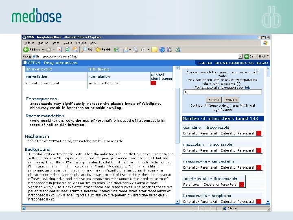This screenshot has width=293, height=220.
Task: Open the Edit icon dropdown arrow
Action: click(149, 50)
